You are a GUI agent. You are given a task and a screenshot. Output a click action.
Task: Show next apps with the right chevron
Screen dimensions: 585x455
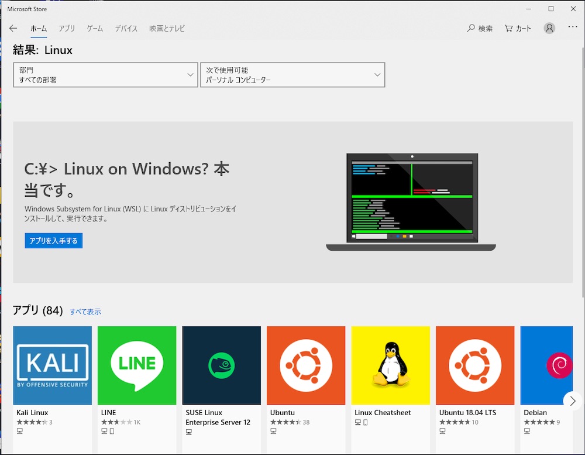(573, 401)
